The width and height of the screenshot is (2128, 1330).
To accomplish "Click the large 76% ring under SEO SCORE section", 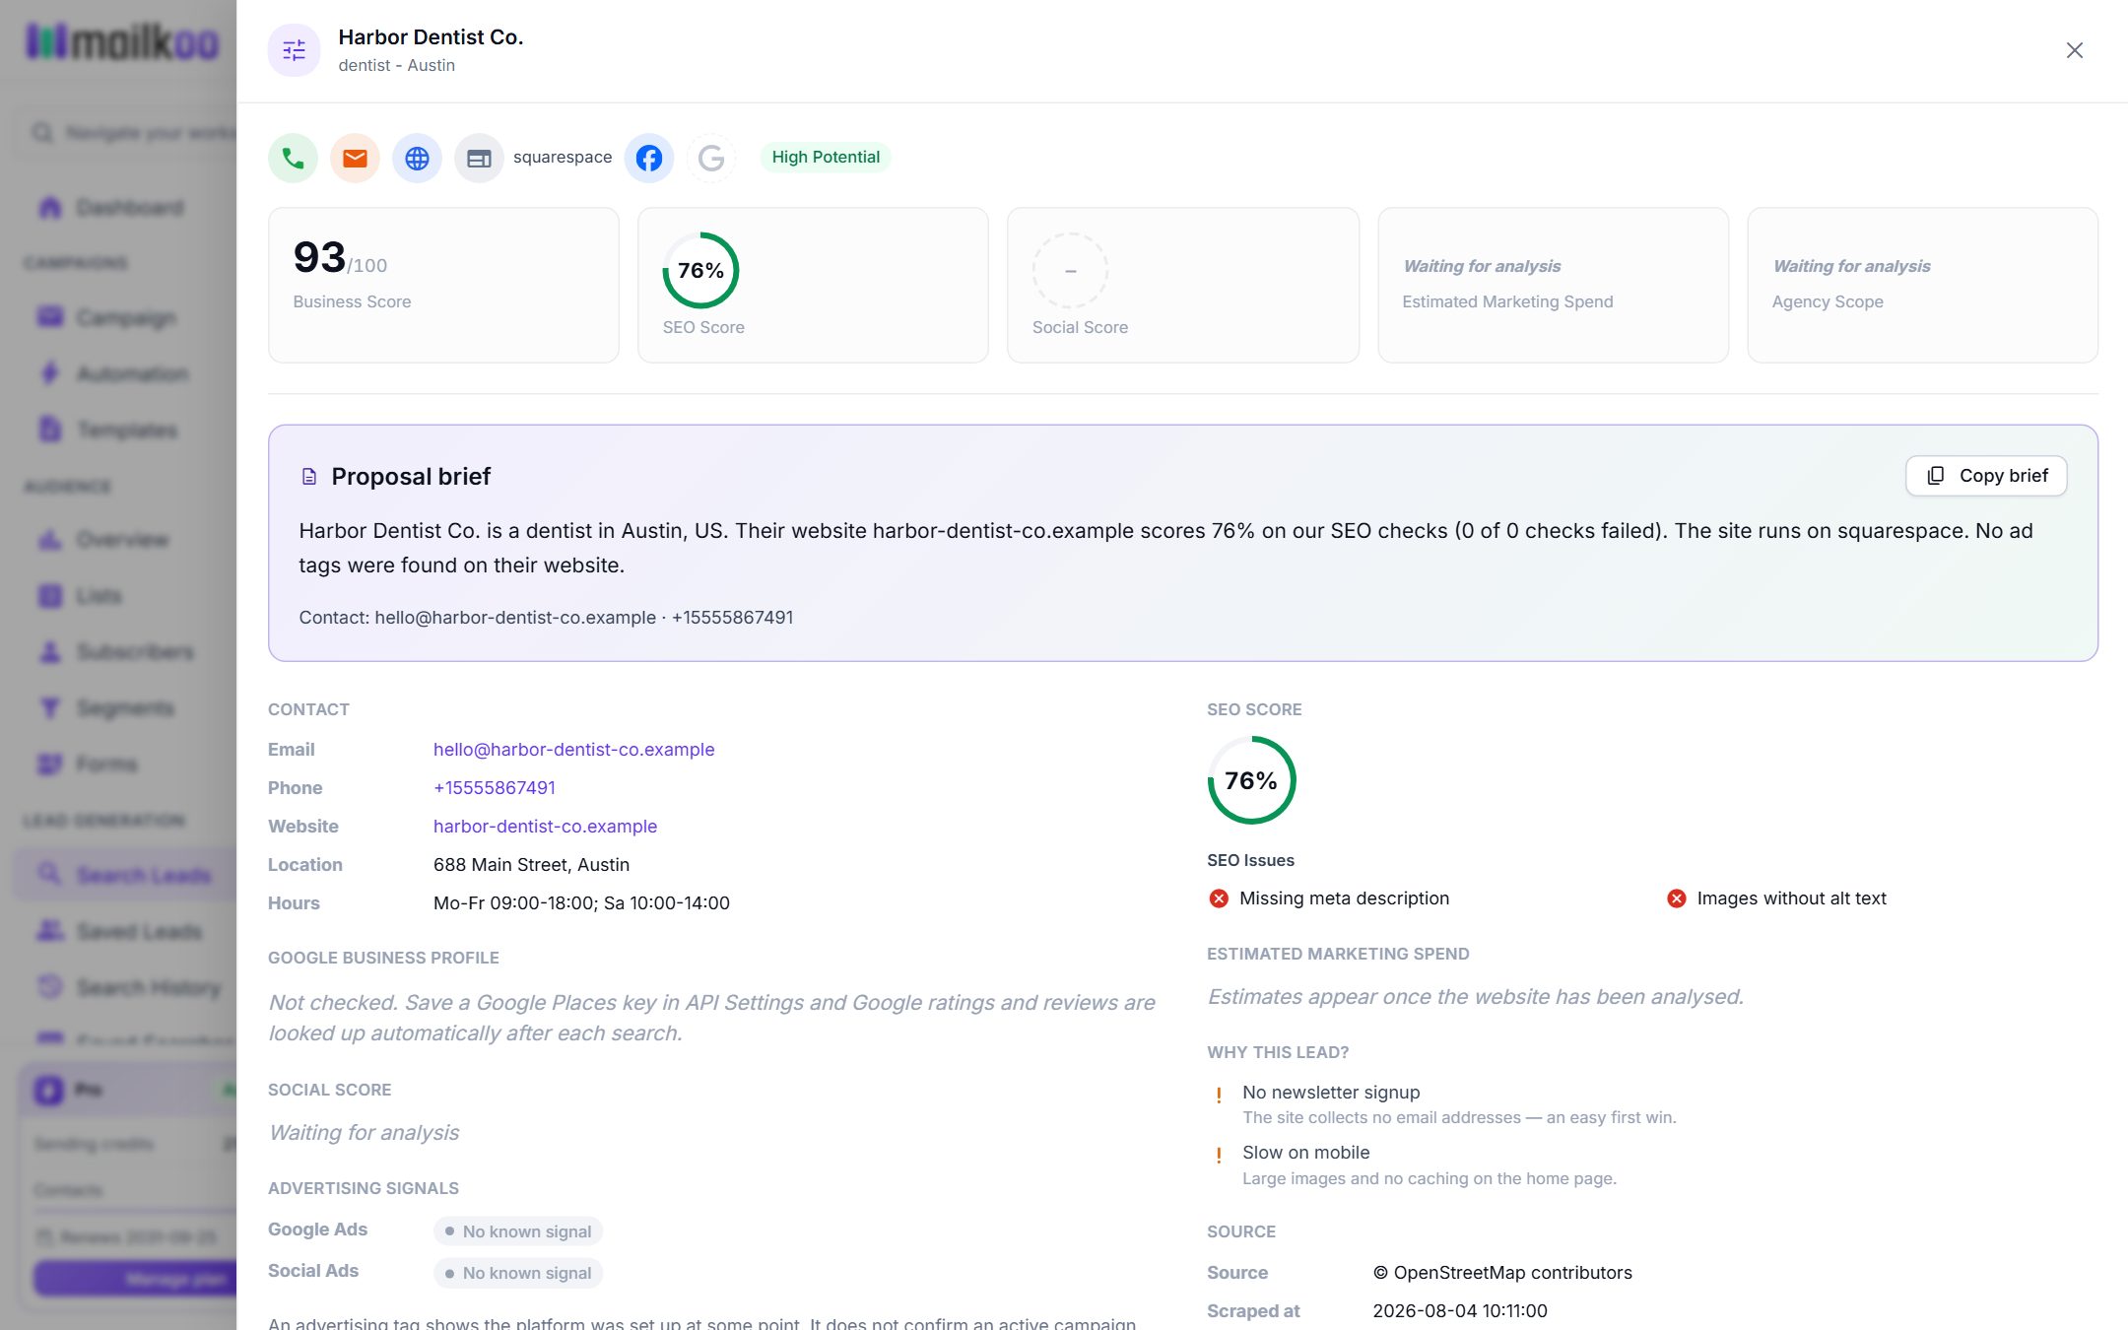I will tap(1251, 780).
